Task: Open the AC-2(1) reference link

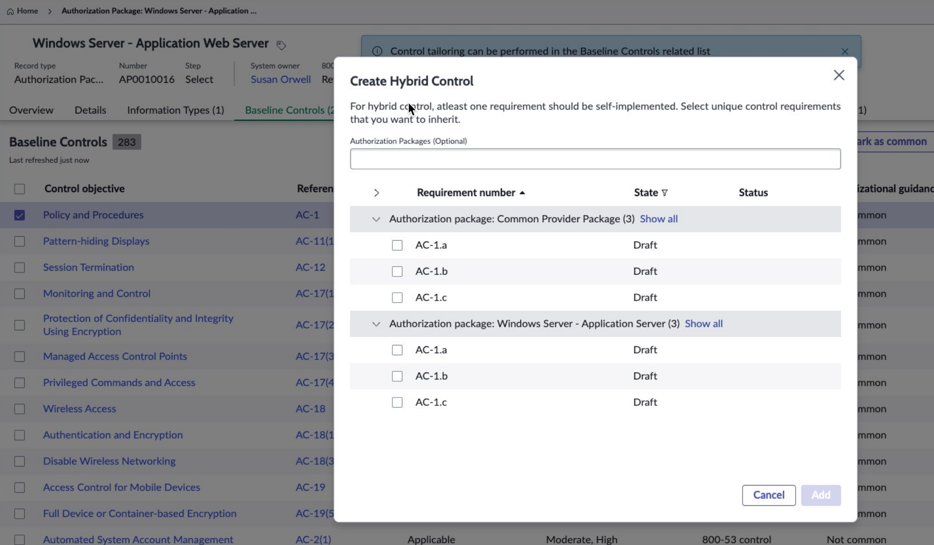Action: tap(313, 539)
